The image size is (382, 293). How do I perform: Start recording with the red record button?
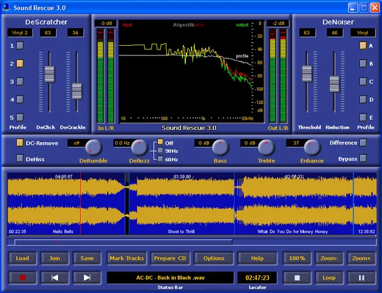pos(22,278)
